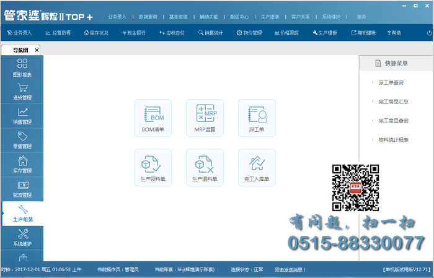Open the 生产组装 top menu
Image resolution: width=434 pixels, height=278 pixels.
[270, 17]
